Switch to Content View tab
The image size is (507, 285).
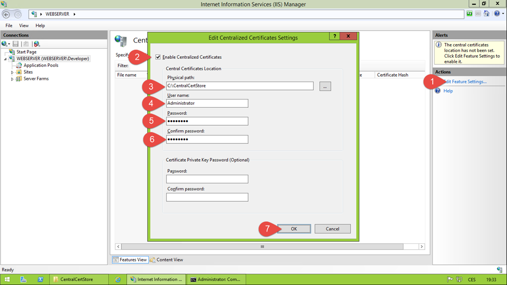[x=166, y=259]
